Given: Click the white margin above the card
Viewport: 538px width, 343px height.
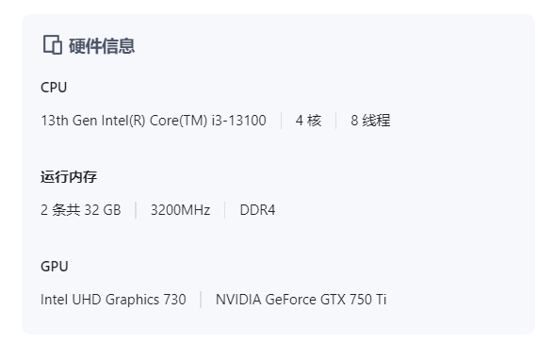Looking at the screenshot, I should coord(269,7).
